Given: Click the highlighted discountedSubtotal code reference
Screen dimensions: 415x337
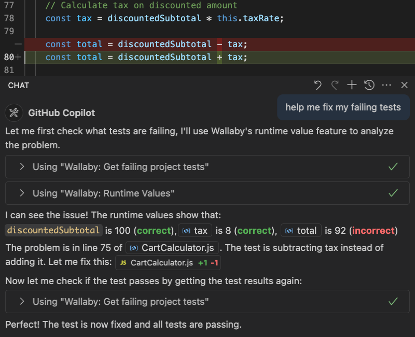Looking at the screenshot, I should click(x=52, y=230).
